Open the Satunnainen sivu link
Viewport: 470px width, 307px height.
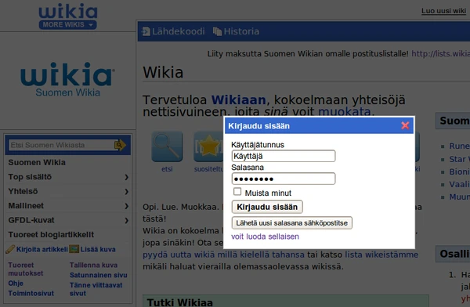[x=99, y=275]
